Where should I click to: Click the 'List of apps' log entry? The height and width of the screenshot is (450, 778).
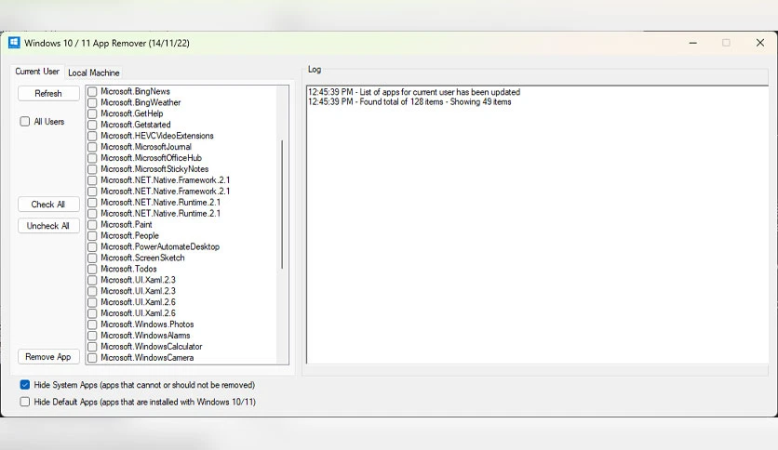pos(414,92)
